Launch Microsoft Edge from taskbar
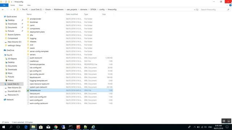232x130 pixels. (x=26, y=127)
